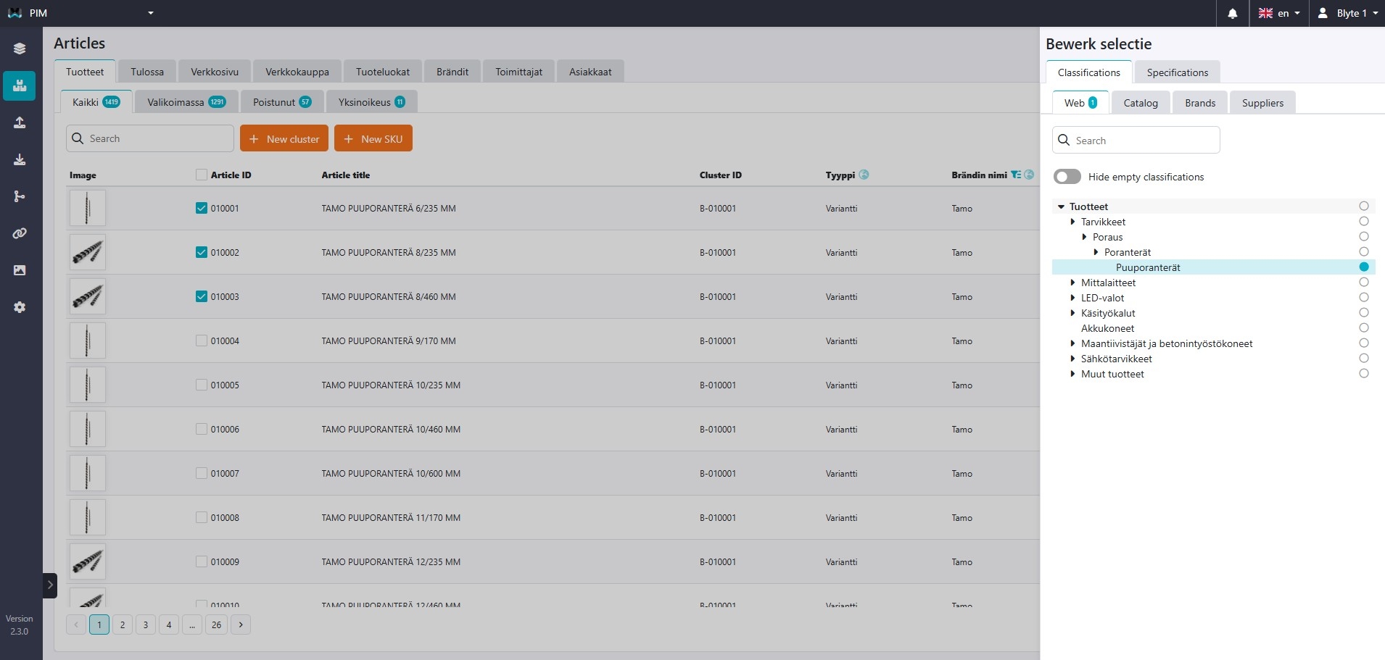Click the notifications bell icon
The height and width of the screenshot is (660, 1385).
[x=1232, y=13]
